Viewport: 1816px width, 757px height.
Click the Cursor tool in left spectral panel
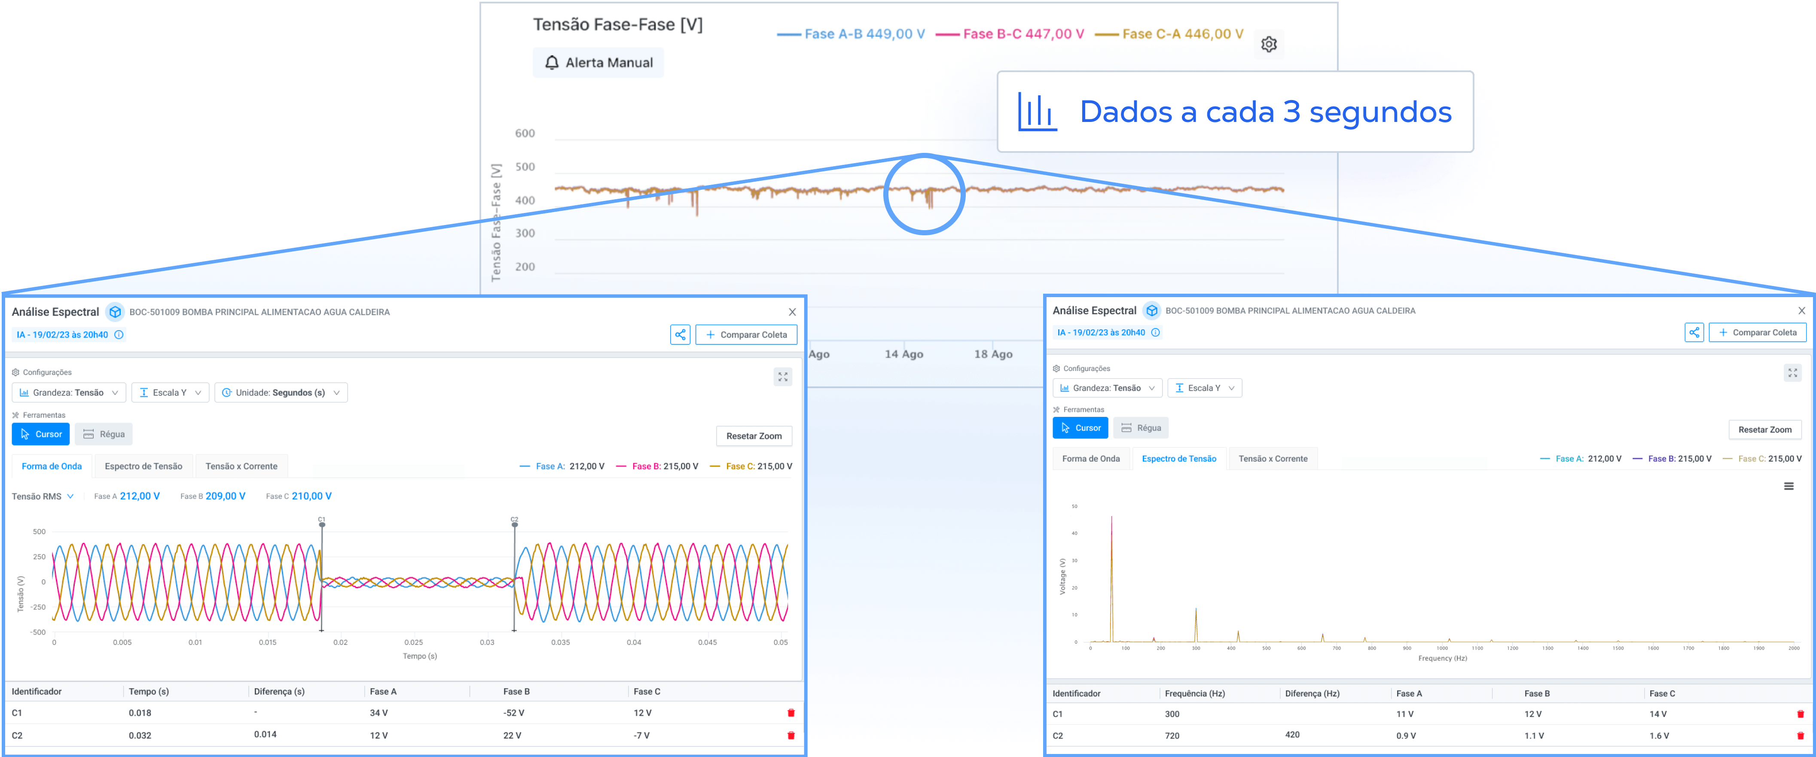[x=40, y=434]
